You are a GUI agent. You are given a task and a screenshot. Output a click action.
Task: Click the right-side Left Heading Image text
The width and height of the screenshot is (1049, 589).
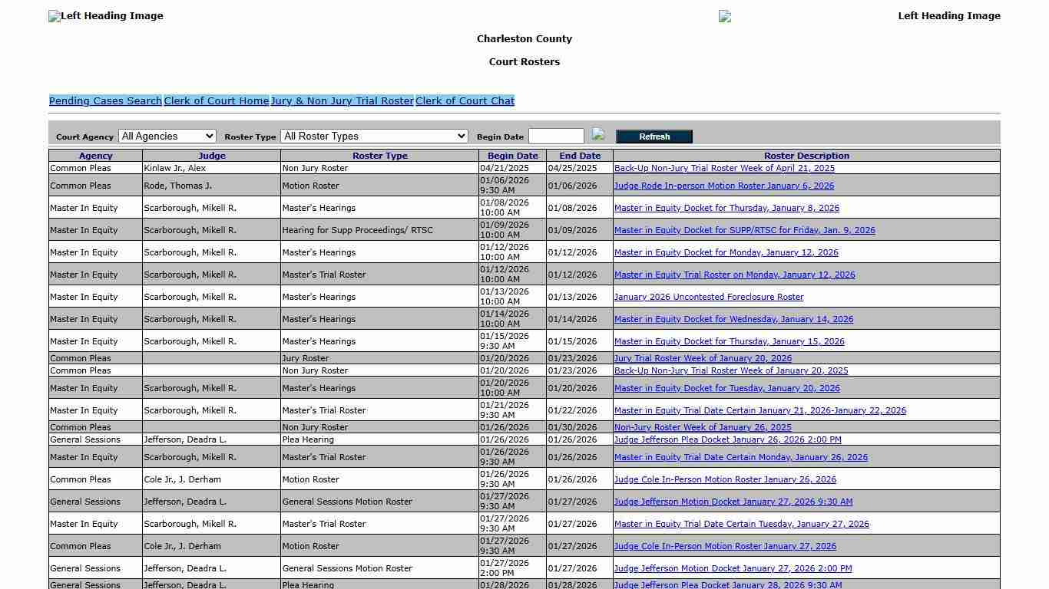(949, 15)
